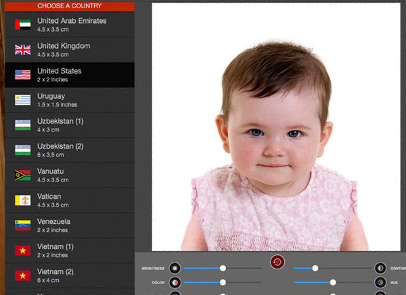Click the red reset adjustments button
This screenshot has width=406, height=295.
(277, 262)
